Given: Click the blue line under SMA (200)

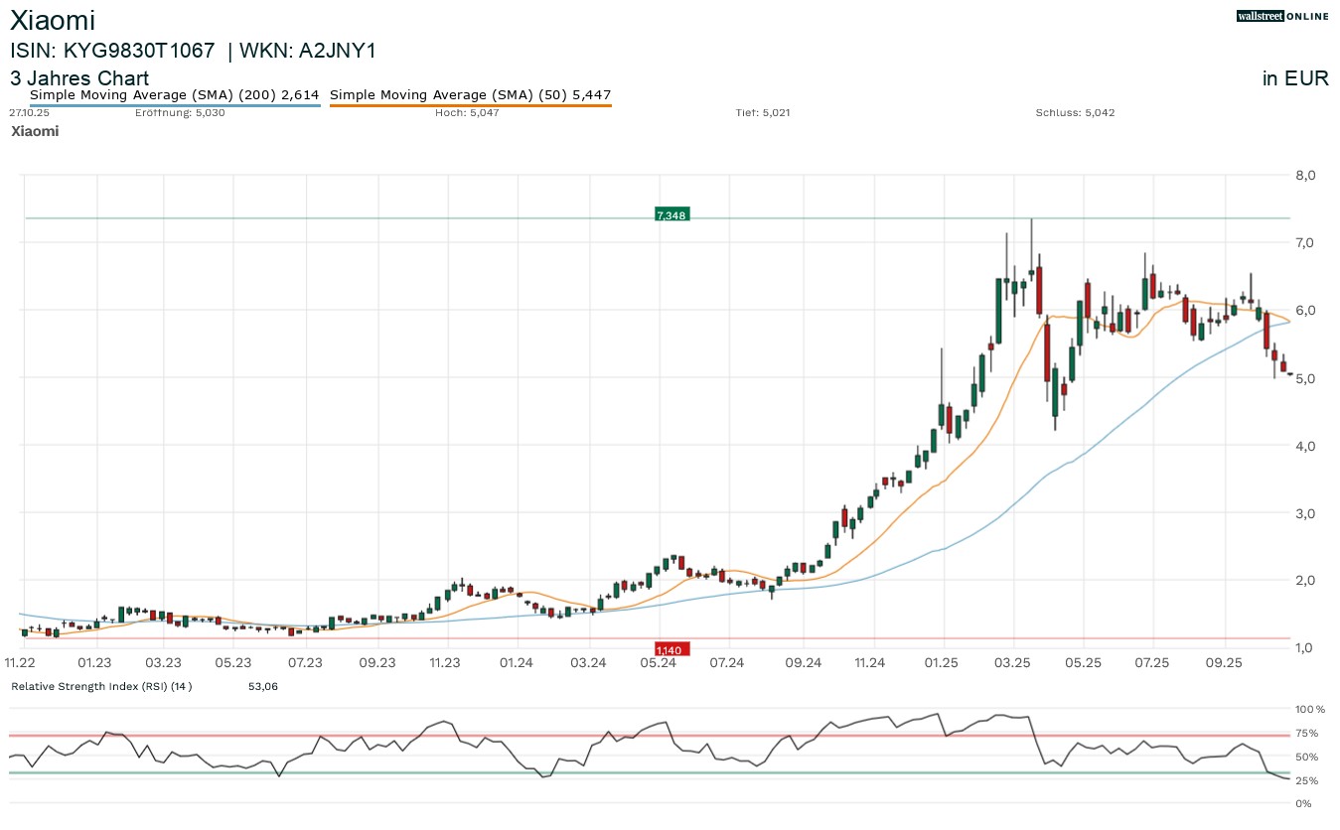Looking at the screenshot, I should tap(174, 105).
